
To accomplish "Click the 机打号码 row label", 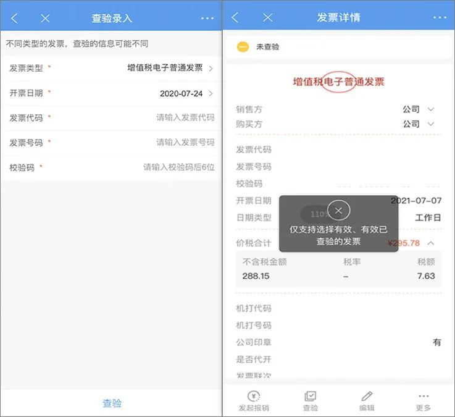I will click(x=254, y=325).
